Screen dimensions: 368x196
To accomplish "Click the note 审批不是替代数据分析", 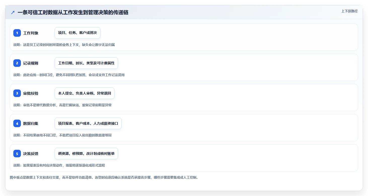I will [x=62, y=105].
